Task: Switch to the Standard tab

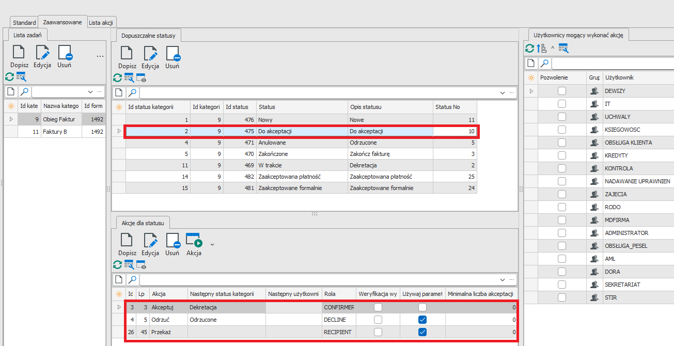Action: coord(24,23)
